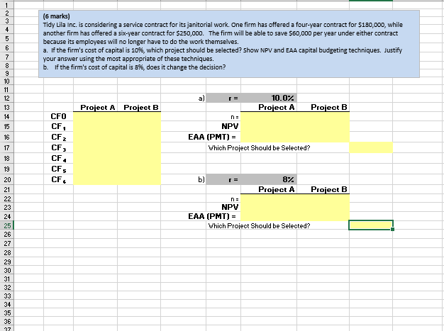Click EAA (PMT) label in part b

click(x=212, y=216)
